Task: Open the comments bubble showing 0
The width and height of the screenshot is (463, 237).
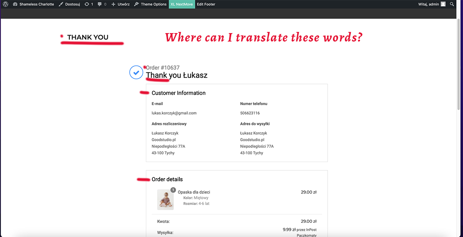Action: coord(102,4)
